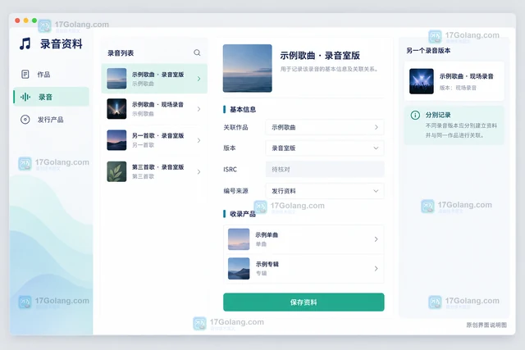Select 第三首歌 · 录音室版 in the list
The width and height of the screenshot is (525, 350).
pos(154,171)
